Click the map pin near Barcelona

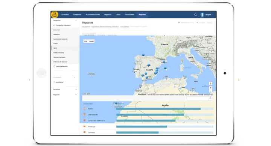tap(164, 62)
